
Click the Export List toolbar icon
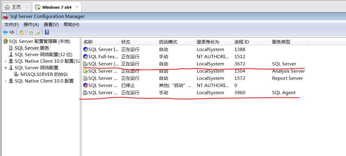click(x=38, y=32)
